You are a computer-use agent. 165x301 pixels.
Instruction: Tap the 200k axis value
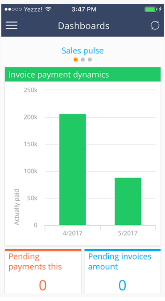30,117
